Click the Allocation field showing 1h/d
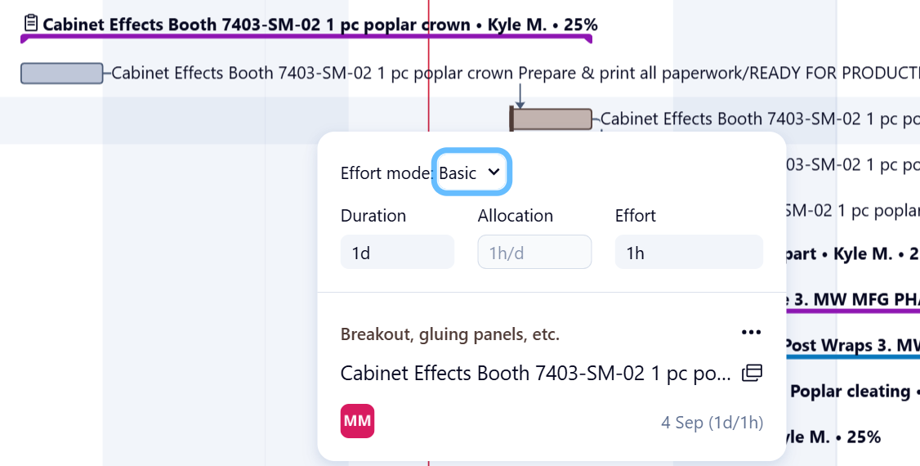920x466 pixels. (534, 253)
